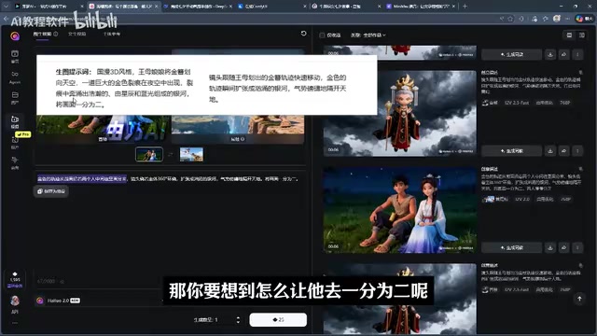Open the API entry in sidebar
597x336 pixels.
tap(15, 312)
